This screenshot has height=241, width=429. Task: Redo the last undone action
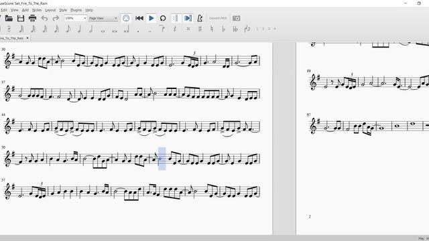coord(56,18)
